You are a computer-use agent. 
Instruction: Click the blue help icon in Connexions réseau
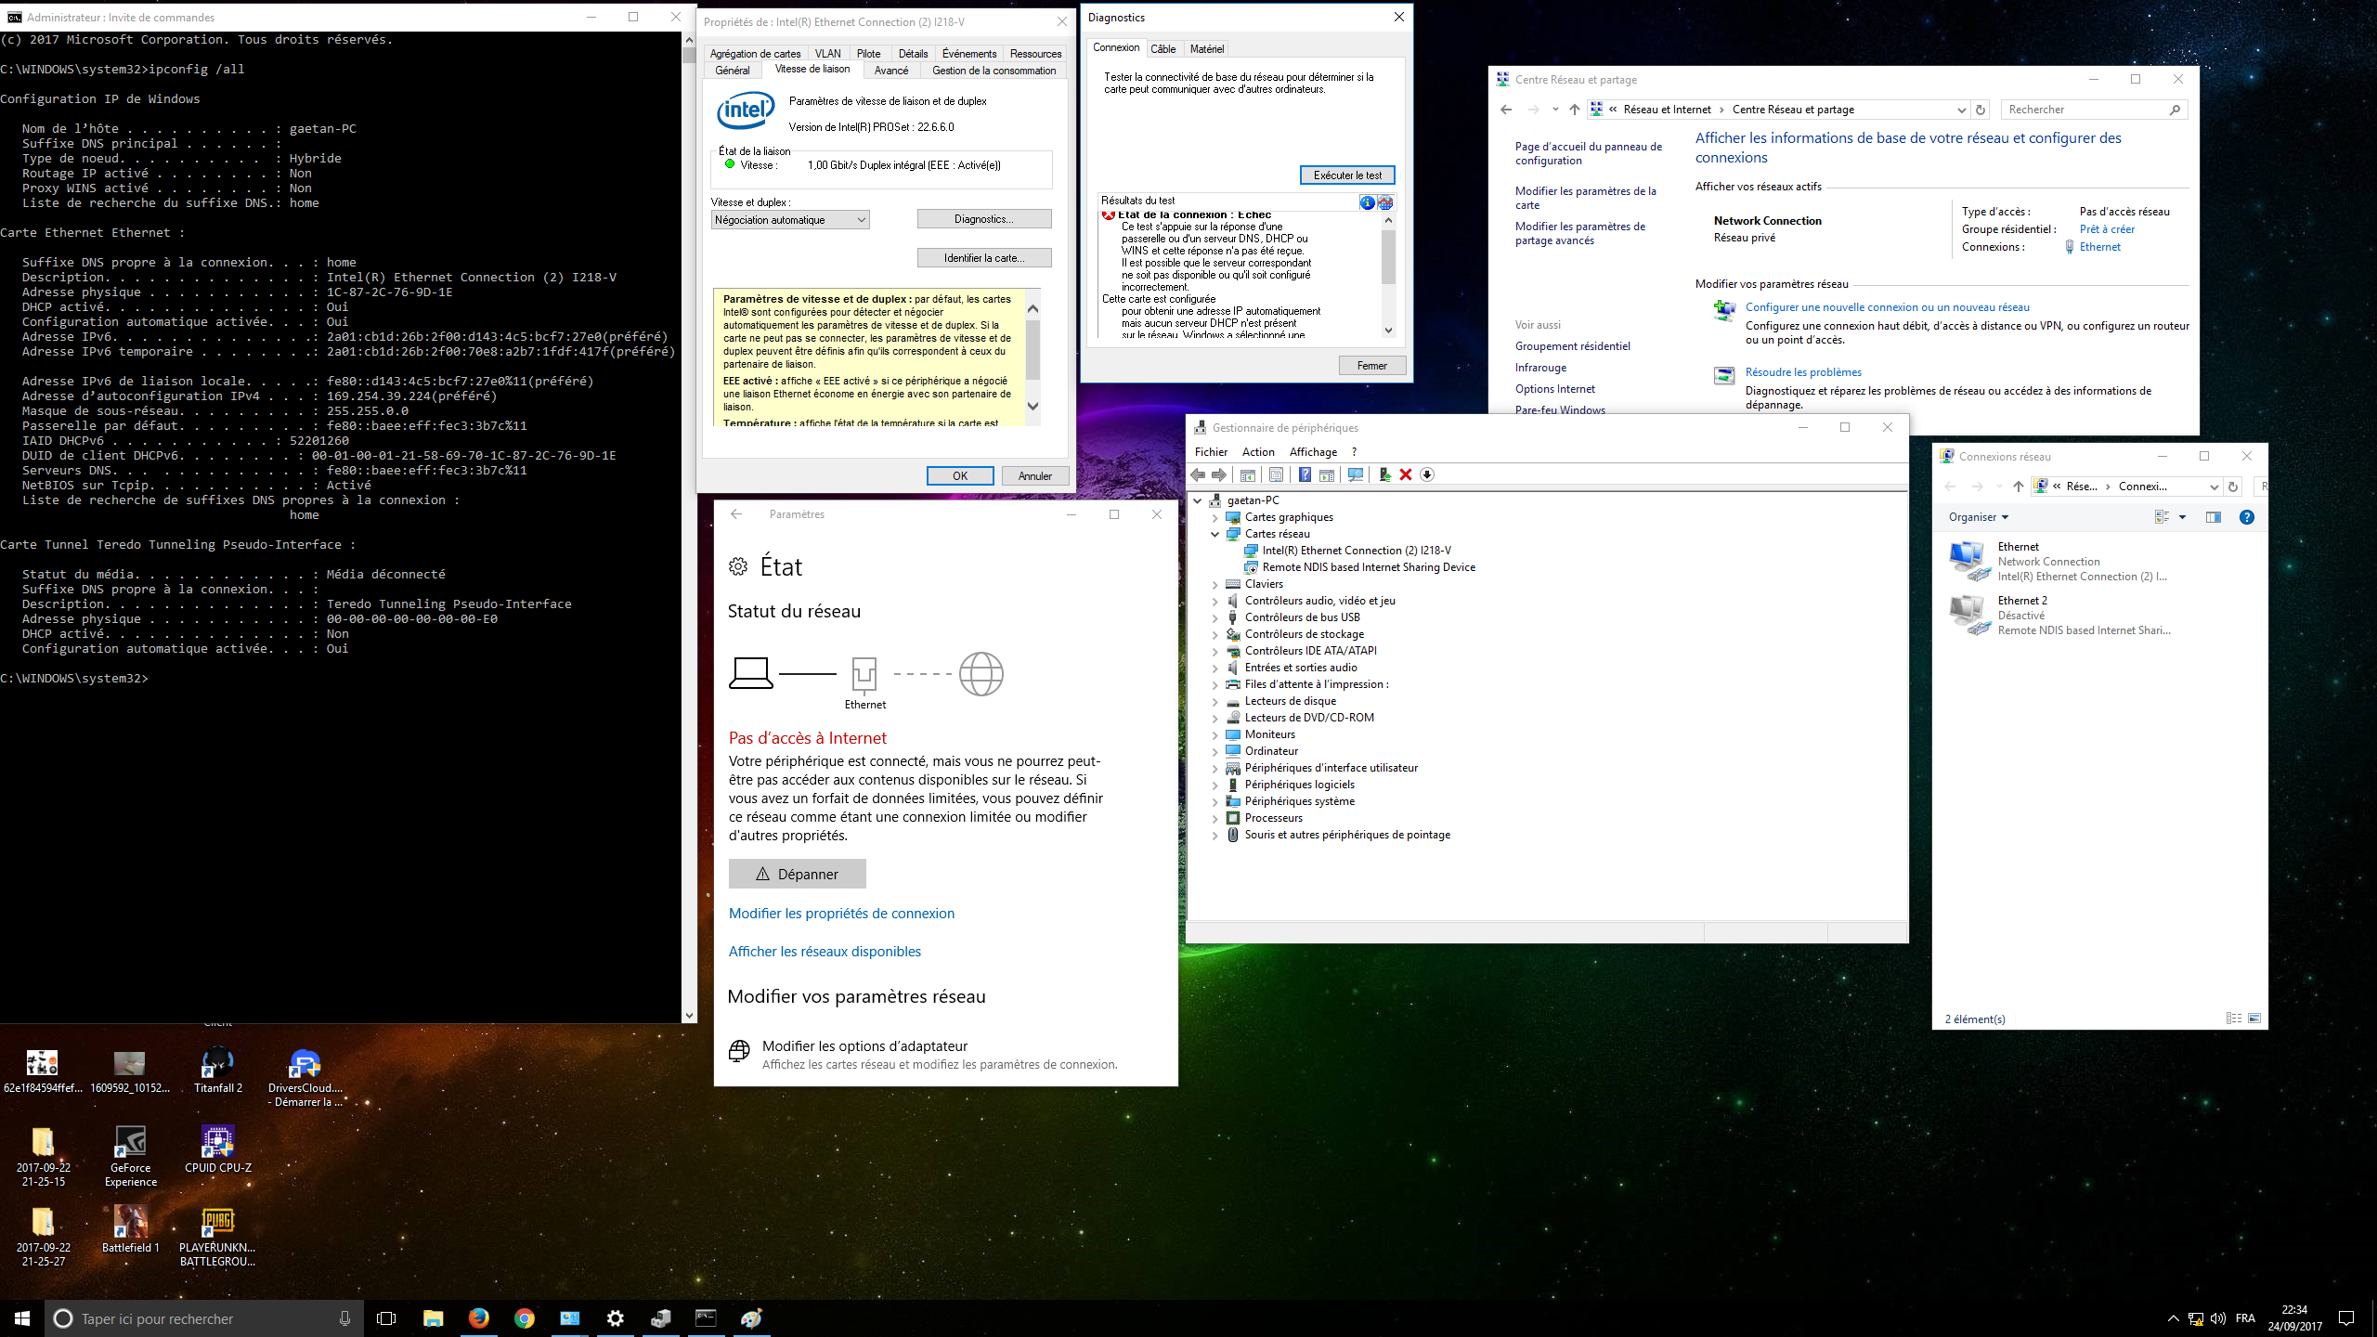[x=2247, y=517]
